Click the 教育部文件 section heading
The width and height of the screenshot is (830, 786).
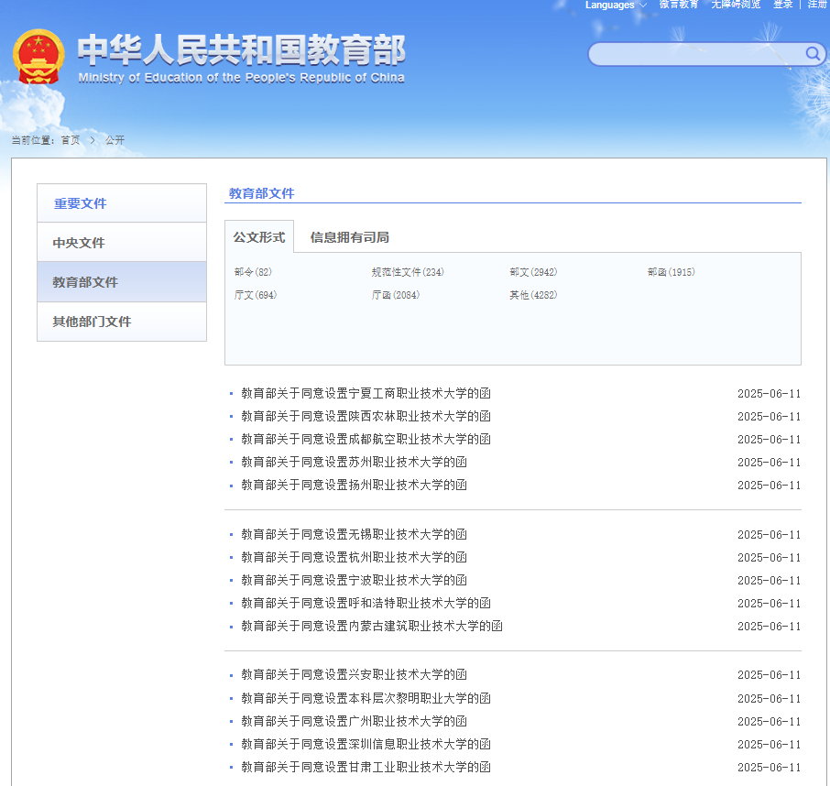261,193
